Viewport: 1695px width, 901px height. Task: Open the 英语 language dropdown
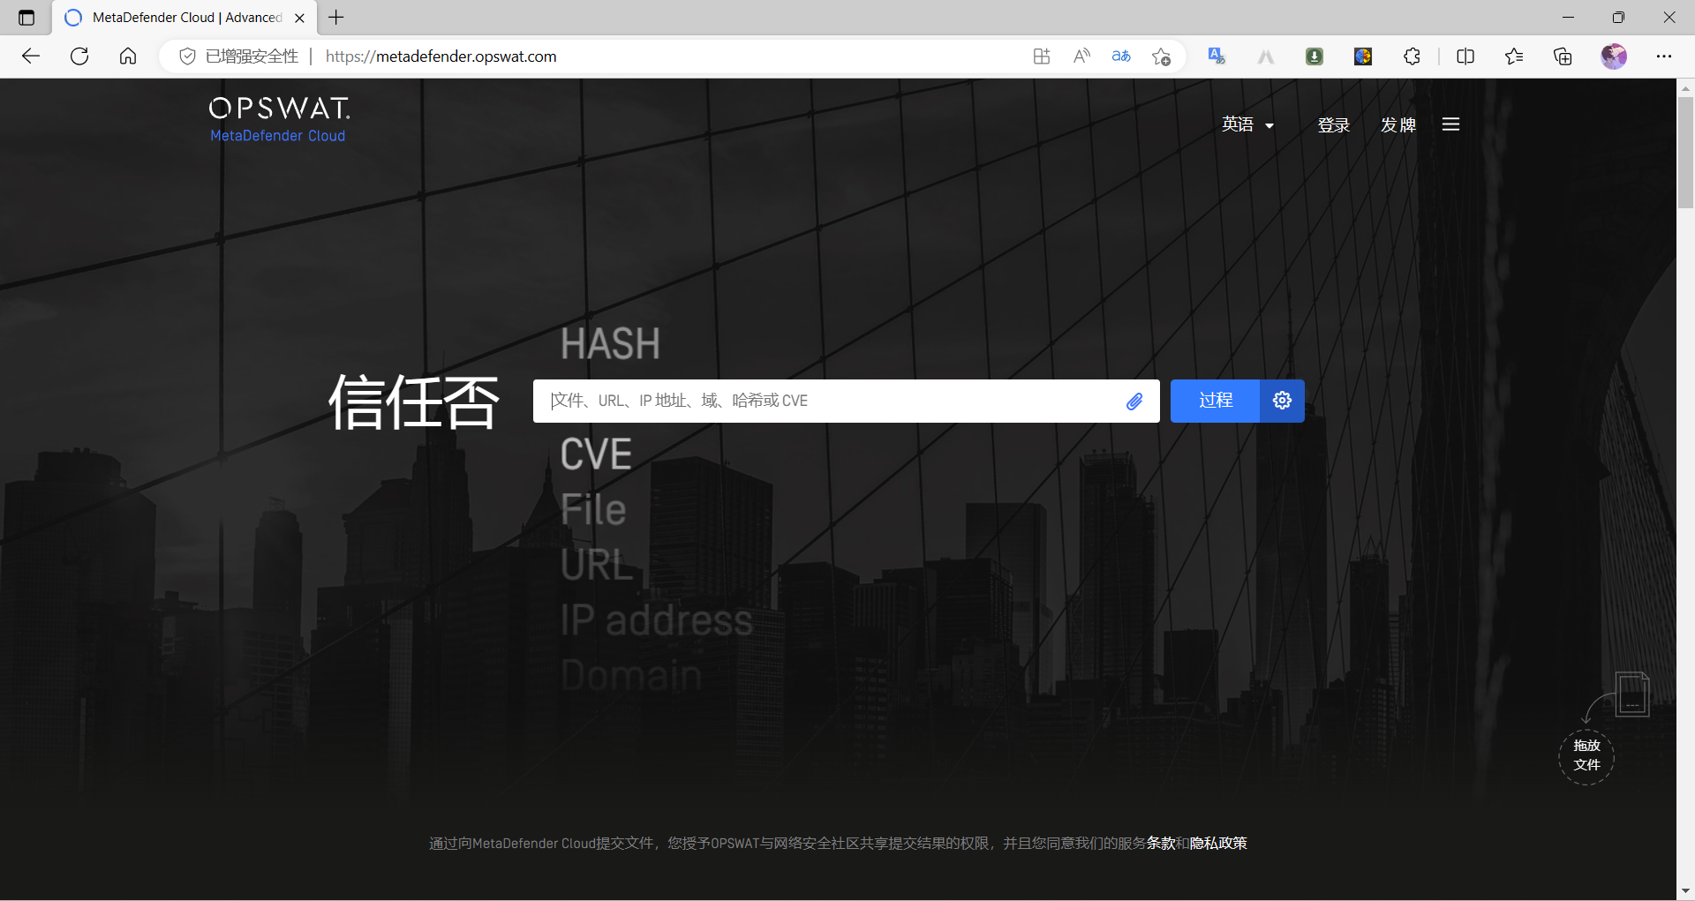(x=1247, y=124)
